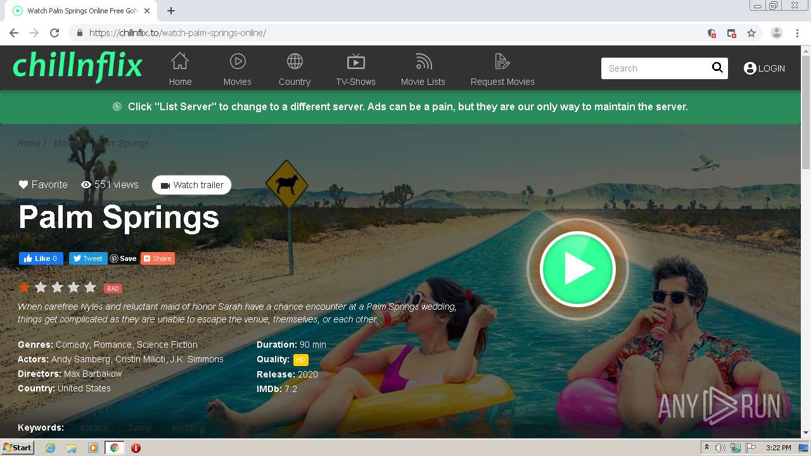This screenshot has width=811, height=456.
Task: Open the TV-Shows nav item
Action: (x=356, y=69)
